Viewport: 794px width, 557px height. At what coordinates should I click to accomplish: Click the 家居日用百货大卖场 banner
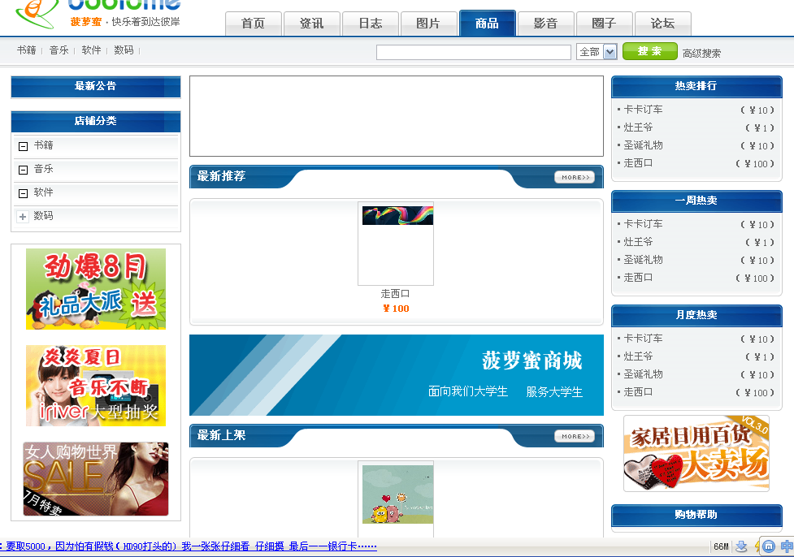(x=696, y=453)
